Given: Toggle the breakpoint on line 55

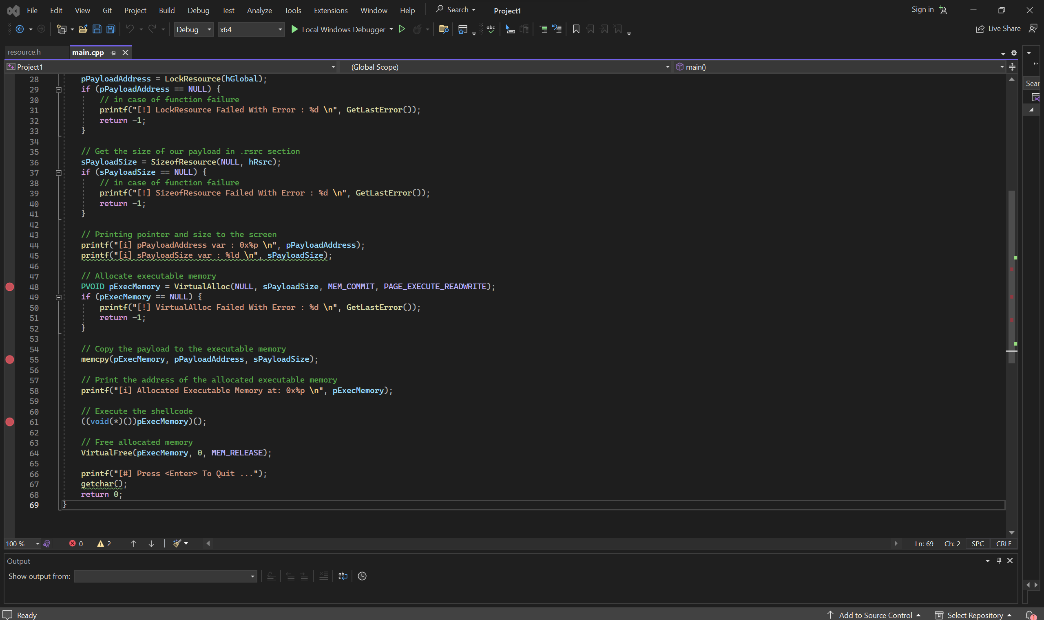Looking at the screenshot, I should point(10,359).
